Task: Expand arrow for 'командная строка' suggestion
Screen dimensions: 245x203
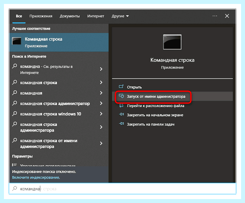Action: tap(101, 82)
